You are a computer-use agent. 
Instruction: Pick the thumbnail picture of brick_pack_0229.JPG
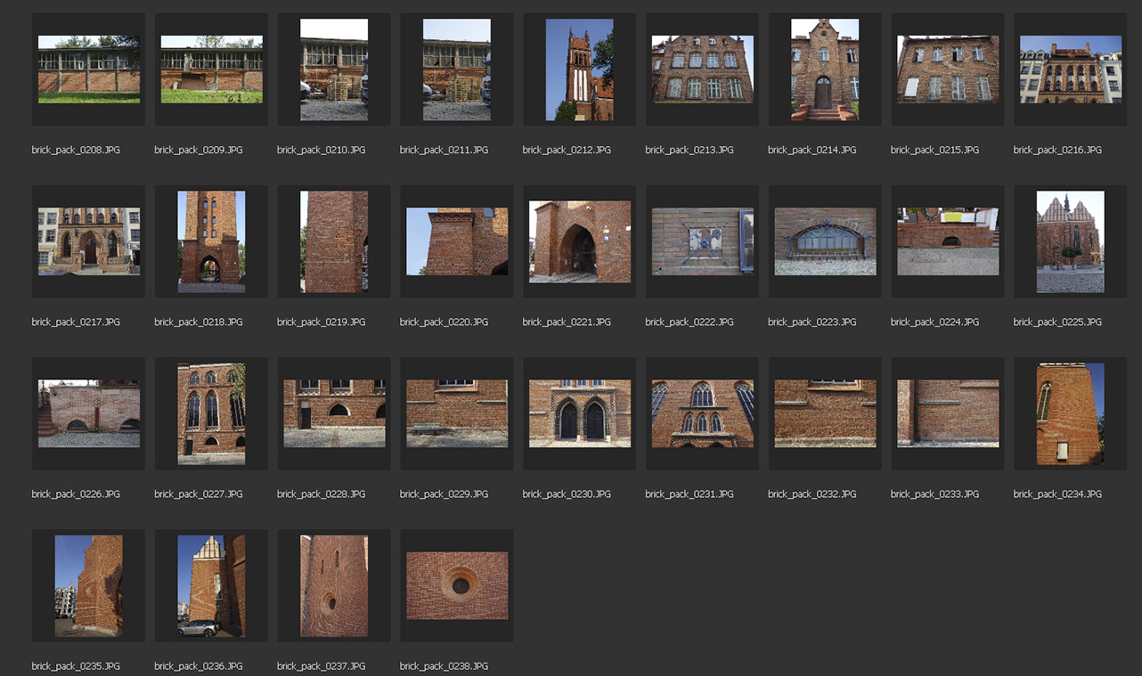click(x=457, y=413)
